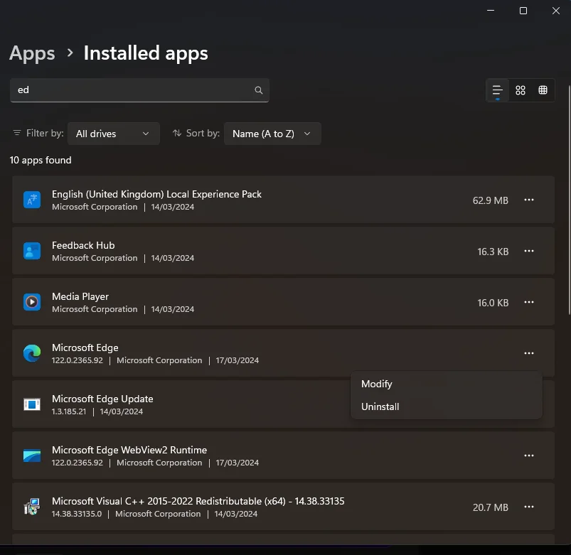Open more options for Edge WebView2 Runtime

529,456
